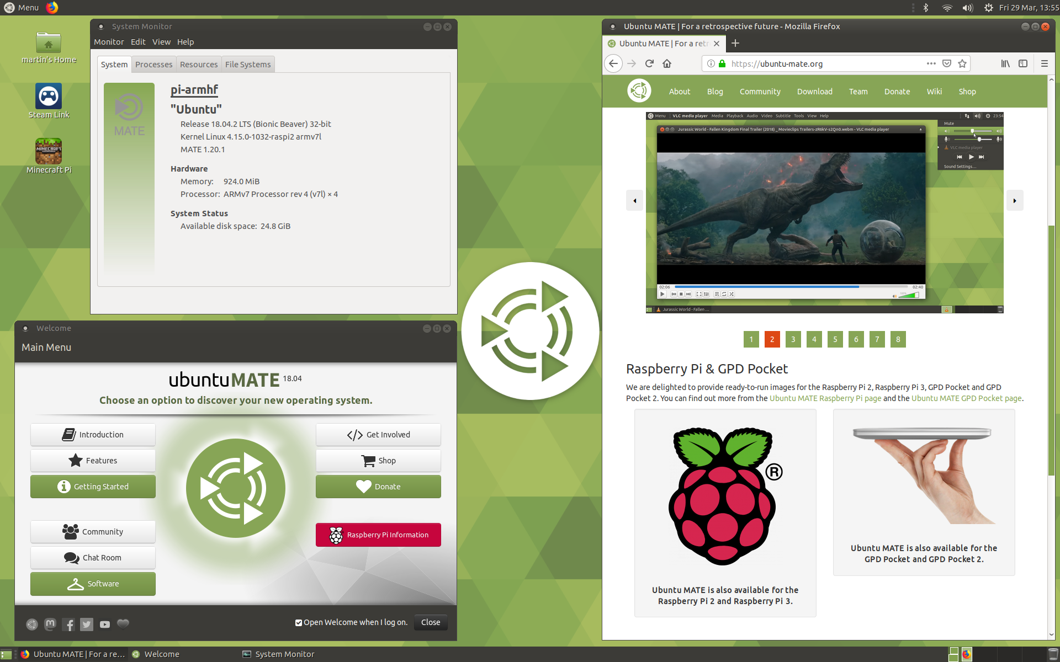Click page 3 pagination button on Ubuntu MATE site
The image size is (1060, 662).
coord(792,339)
